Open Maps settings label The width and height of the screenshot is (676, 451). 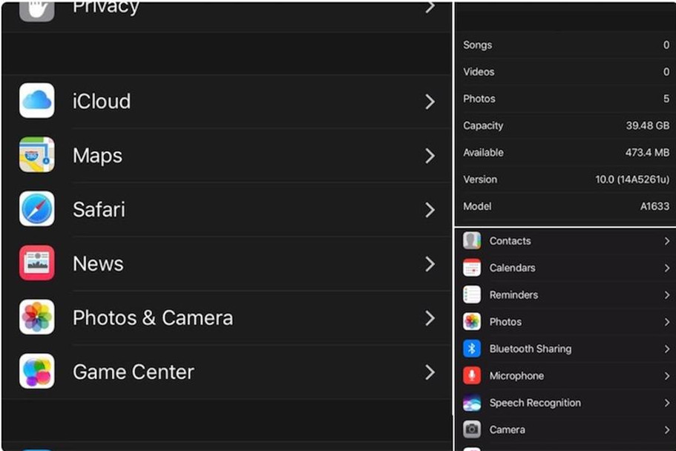[97, 156]
